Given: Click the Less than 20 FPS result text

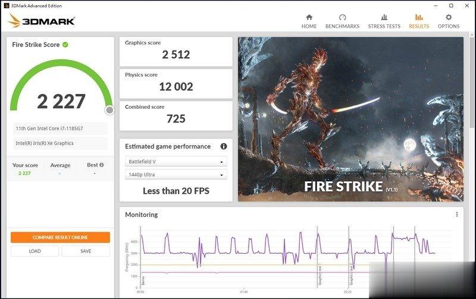Looking at the screenshot, I should [176, 191].
